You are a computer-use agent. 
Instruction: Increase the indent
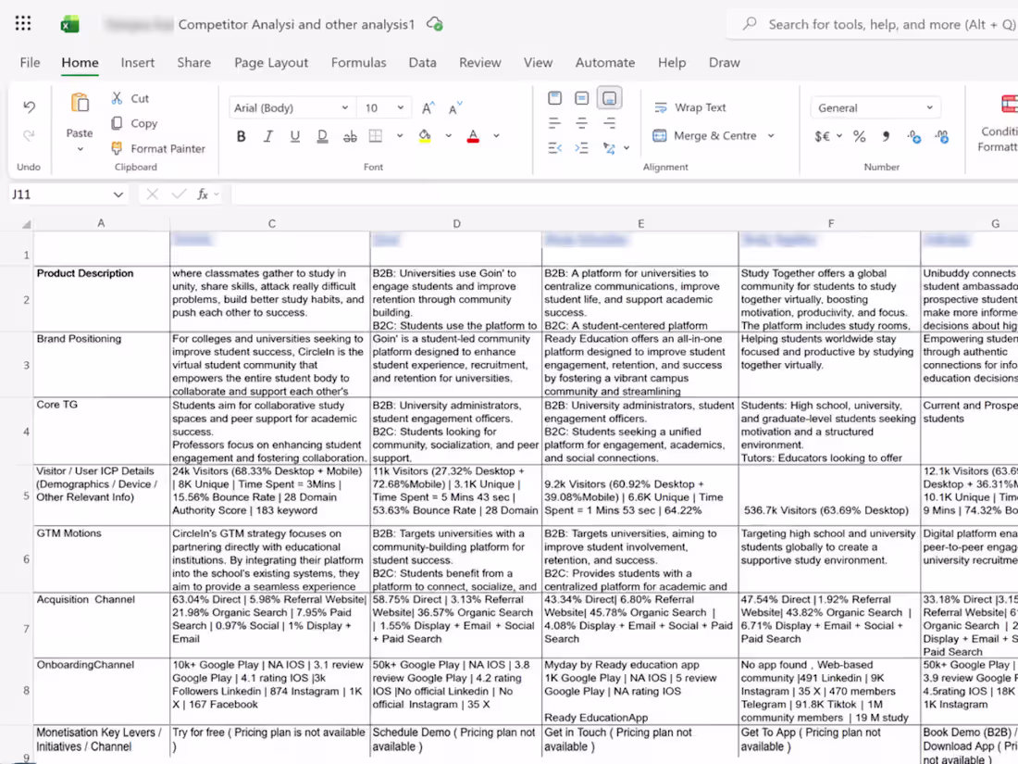pos(582,148)
